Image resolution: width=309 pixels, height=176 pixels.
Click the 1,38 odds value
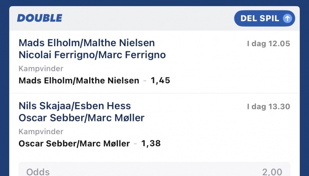[151, 143]
